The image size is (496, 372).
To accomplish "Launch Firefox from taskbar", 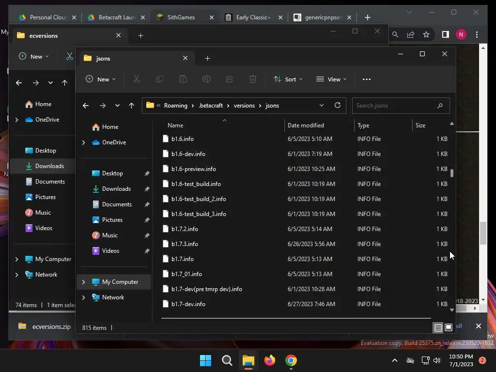I will [270, 360].
